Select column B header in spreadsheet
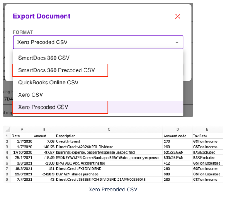This screenshot has height=197, width=232. (x=44, y=130)
